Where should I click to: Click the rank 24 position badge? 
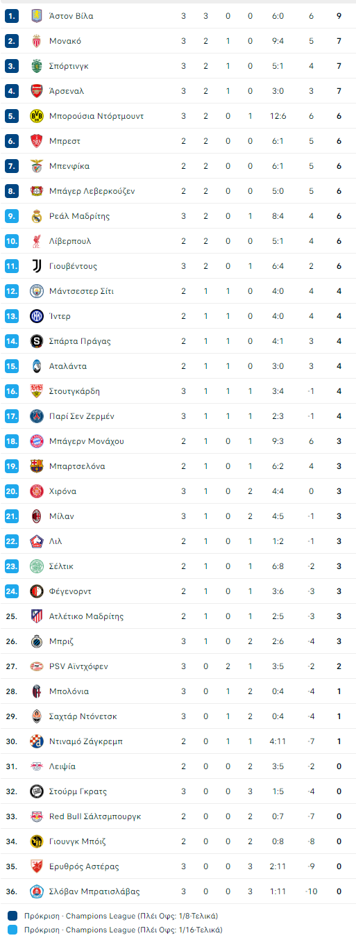click(11, 591)
